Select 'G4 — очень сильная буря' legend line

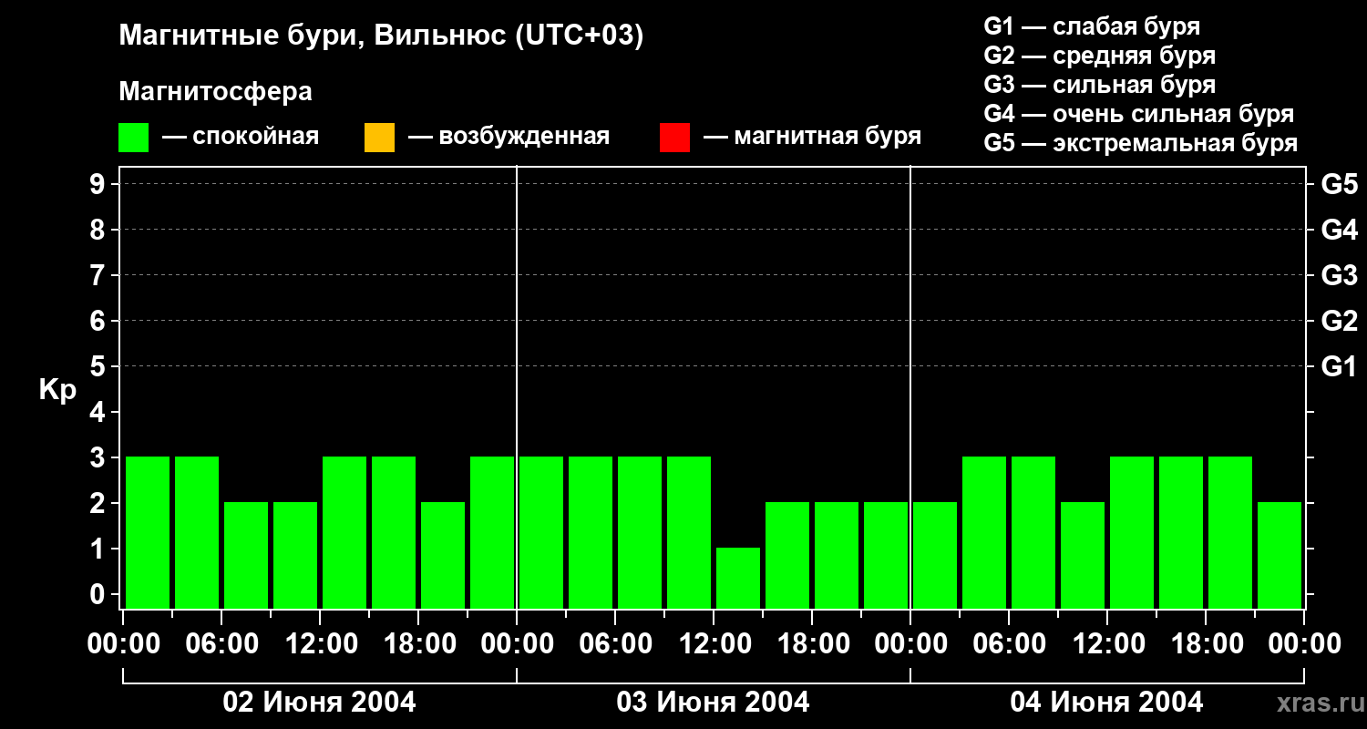click(1138, 114)
